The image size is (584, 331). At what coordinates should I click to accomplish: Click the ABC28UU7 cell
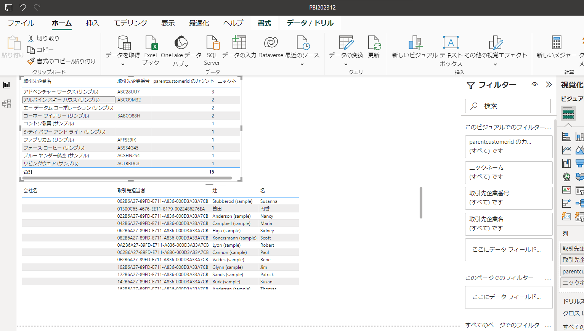[128, 92]
